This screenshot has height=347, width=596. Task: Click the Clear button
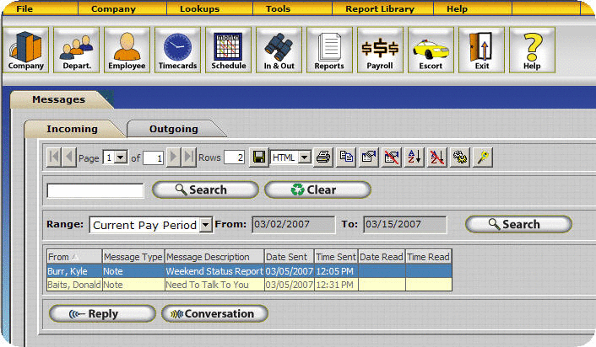317,190
